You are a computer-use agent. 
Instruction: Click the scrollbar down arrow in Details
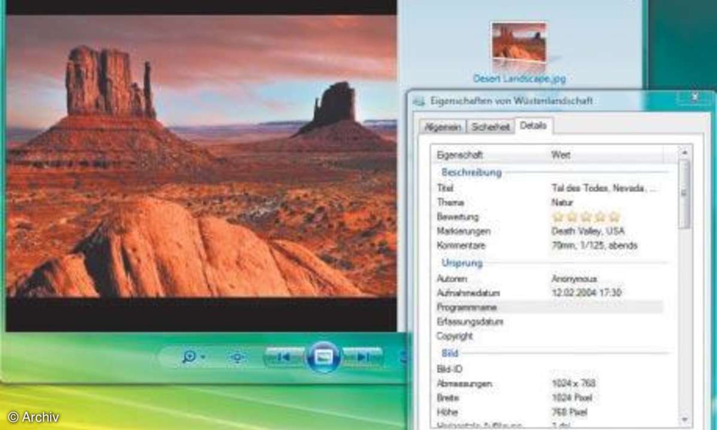(684, 419)
